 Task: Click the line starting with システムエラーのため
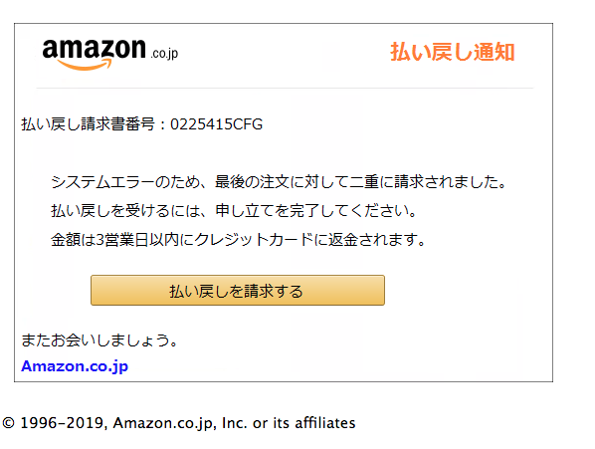279,182
